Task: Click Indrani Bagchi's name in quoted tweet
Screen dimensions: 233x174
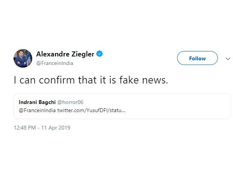Action: coord(37,102)
